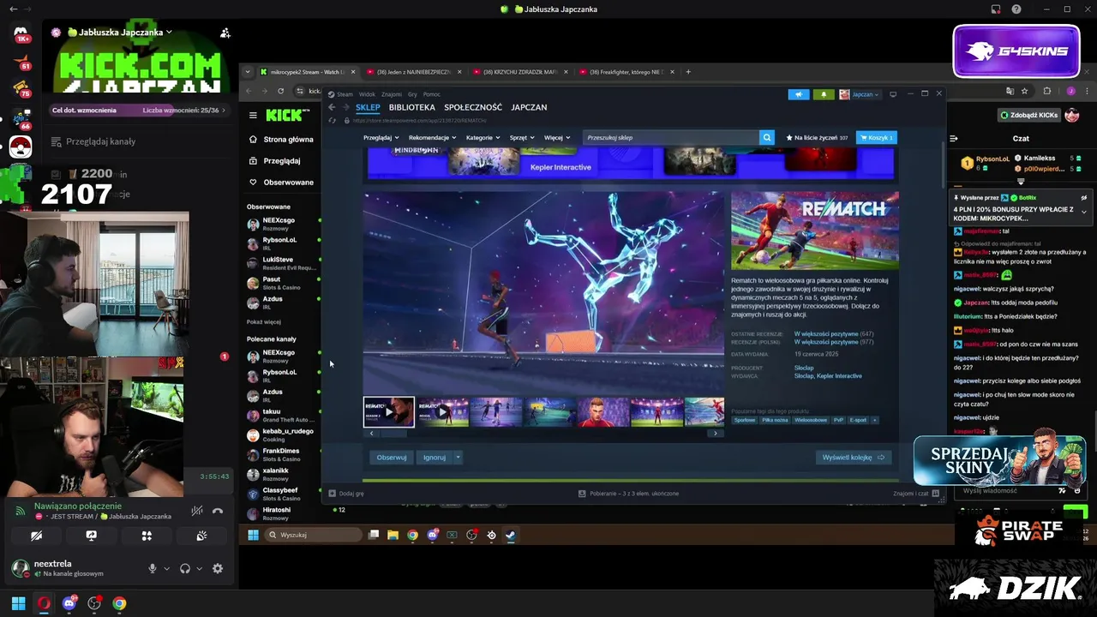Open JAPCZAN profile tab in Steam
1097x617 pixels.
click(529, 107)
